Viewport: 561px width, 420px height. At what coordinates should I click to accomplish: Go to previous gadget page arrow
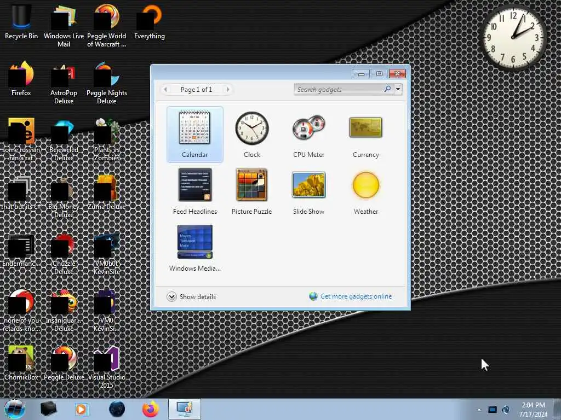click(x=165, y=89)
